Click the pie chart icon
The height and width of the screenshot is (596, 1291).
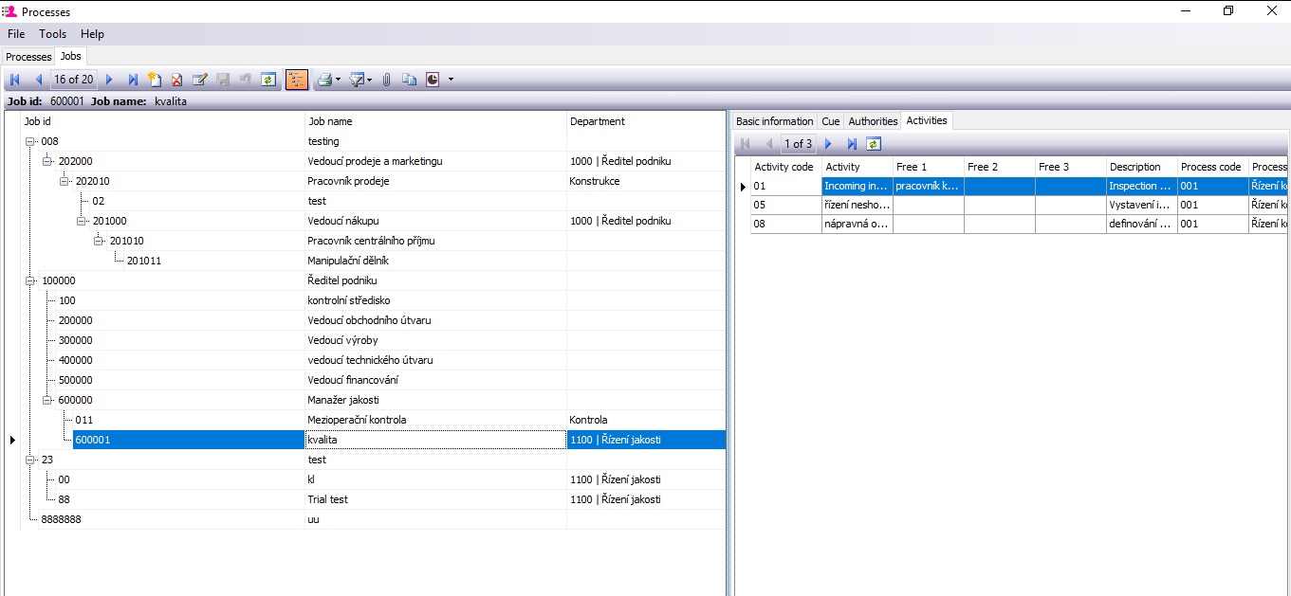click(433, 80)
